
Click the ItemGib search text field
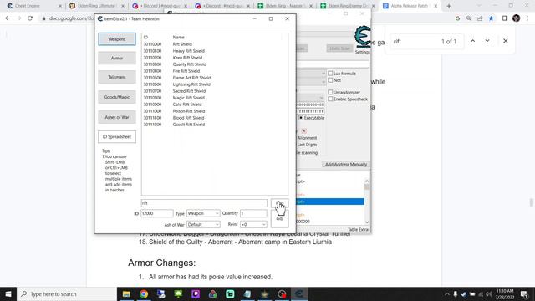pyautogui.click(x=204, y=203)
